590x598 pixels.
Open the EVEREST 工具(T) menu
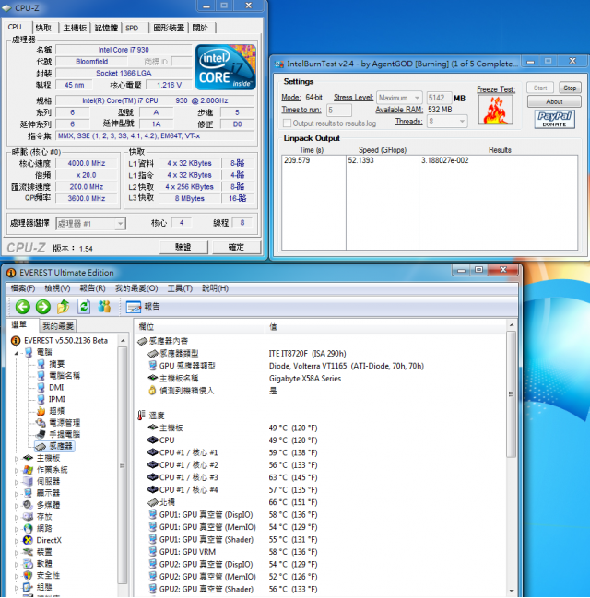pyautogui.click(x=180, y=288)
